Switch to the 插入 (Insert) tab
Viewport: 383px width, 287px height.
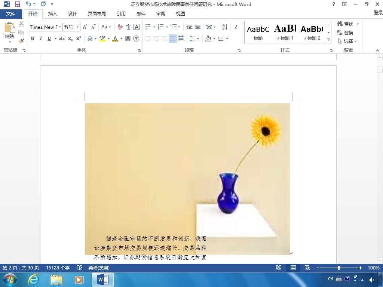click(x=52, y=14)
